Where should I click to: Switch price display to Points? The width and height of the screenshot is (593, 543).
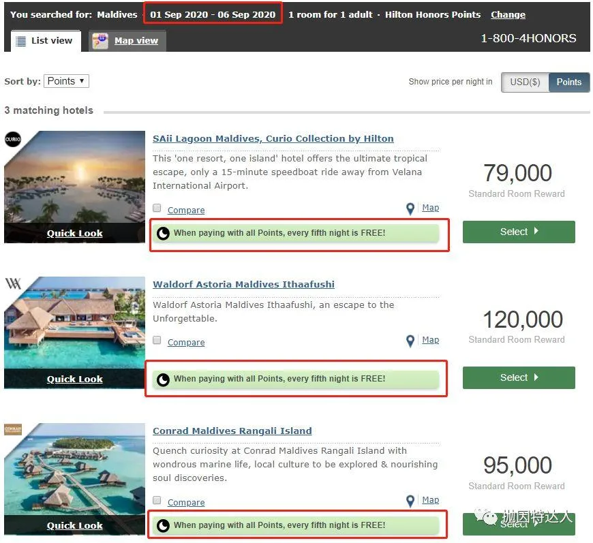click(x=568, y=82)
